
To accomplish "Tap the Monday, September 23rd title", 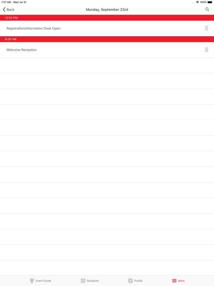I will [107, 9].
